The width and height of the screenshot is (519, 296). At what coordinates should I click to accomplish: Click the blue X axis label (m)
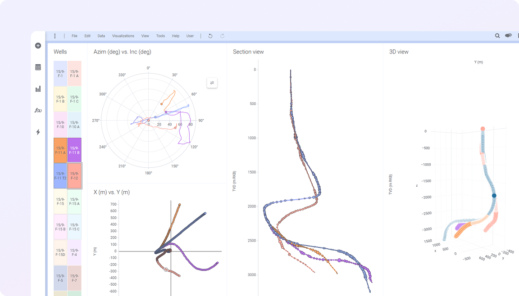103,193
